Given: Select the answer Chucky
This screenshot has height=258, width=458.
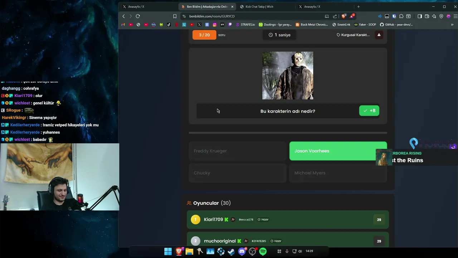Looking at the screenshot, I should click(x=238, y=173).
